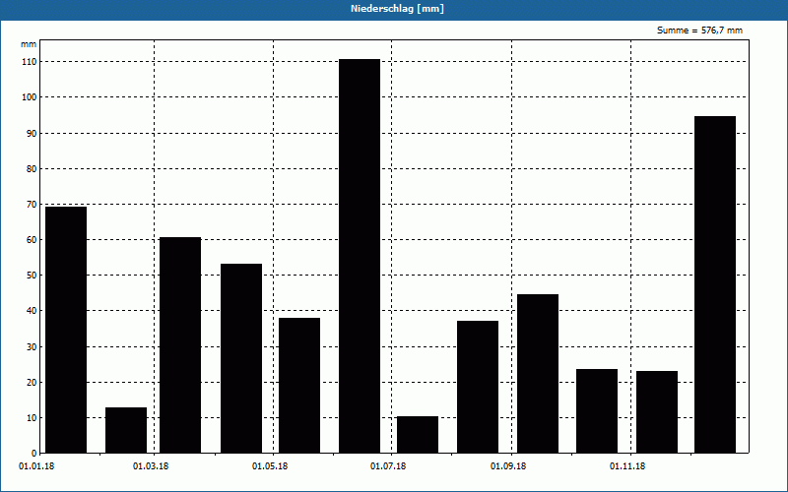Viewport: 788px width, 492px height.
Task: Click the 20 y-axis value
Action: pos(33,383)
